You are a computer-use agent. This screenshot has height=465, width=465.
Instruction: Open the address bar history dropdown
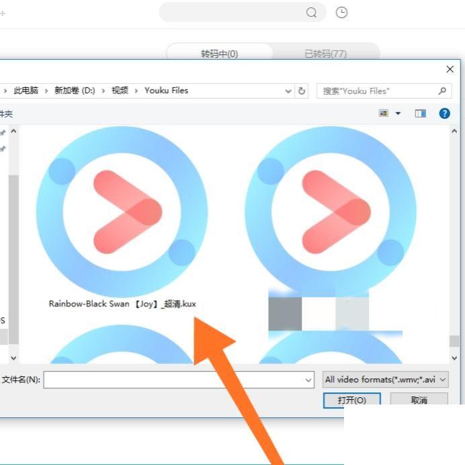click(288, 91)
